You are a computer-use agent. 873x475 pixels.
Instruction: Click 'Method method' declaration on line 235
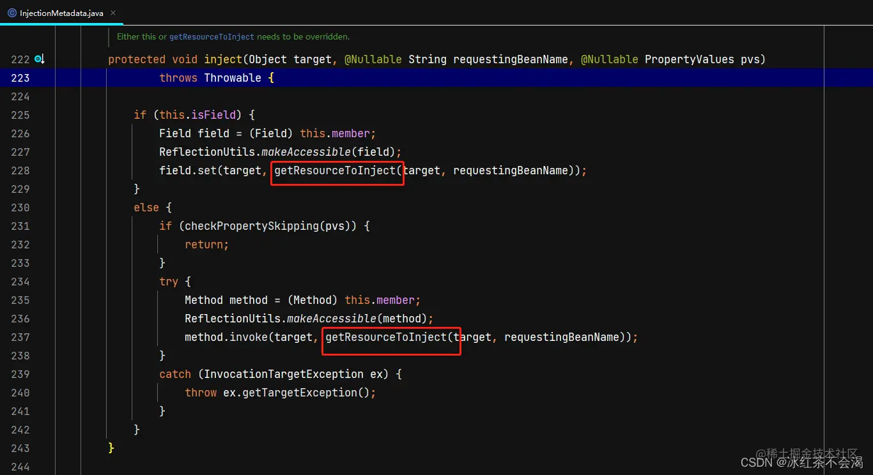226,300
